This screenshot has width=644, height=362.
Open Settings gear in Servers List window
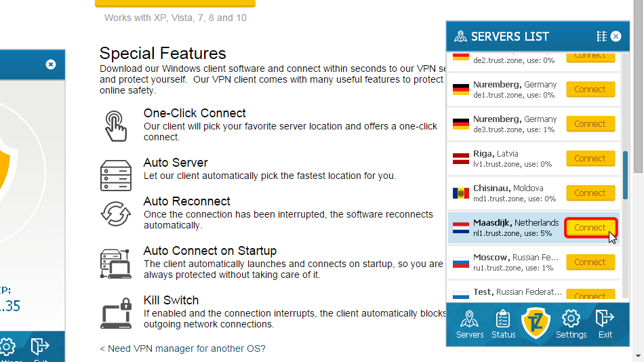(571, 324)
